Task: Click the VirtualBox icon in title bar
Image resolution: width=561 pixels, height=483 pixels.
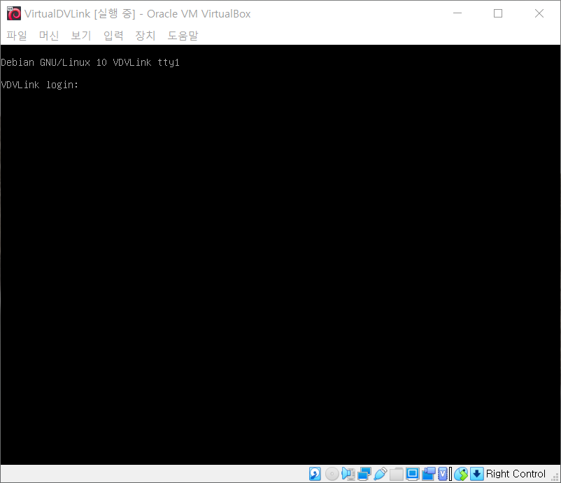Action: coord(14,13)
